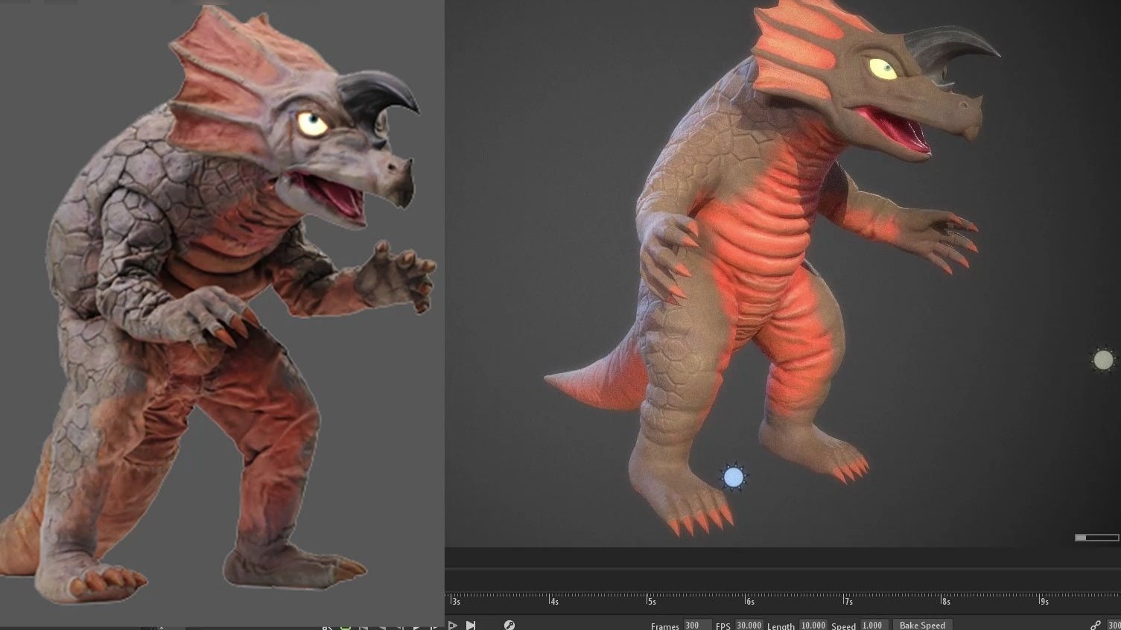Viewport: 1121px width, 630px height.
Task: Click the link icon beside end frame field
Action: pyautogui.click(x=1095, y=625)
